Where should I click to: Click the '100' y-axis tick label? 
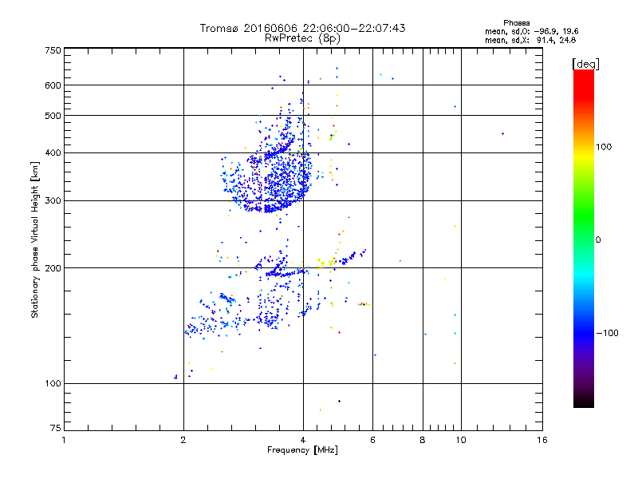tap(53, 384)
